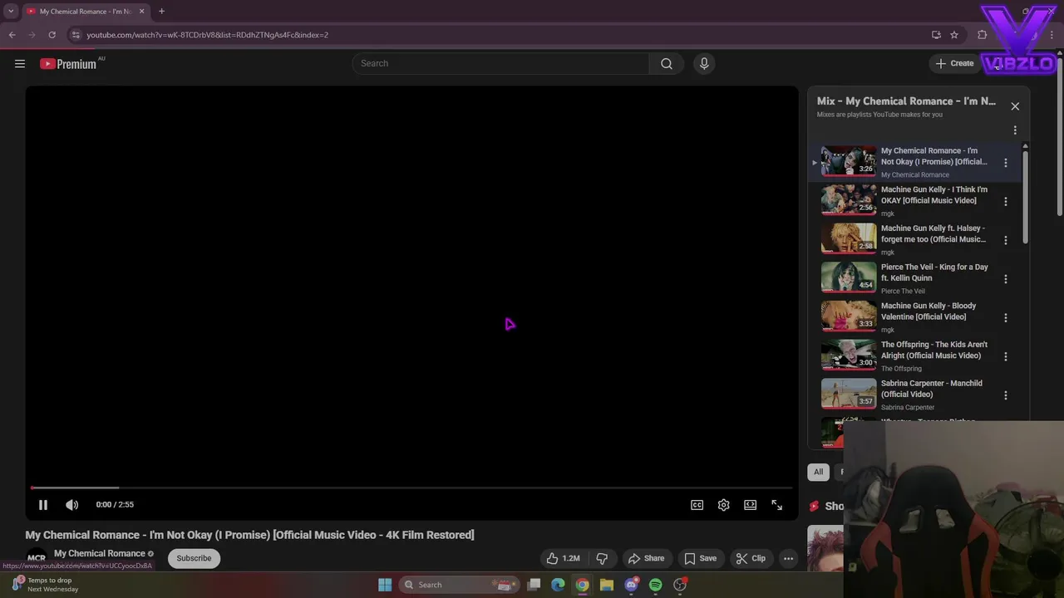Focus the YouTube search field
The width and height of the screenshot is (1064, 598).
[x=501, y=63]
